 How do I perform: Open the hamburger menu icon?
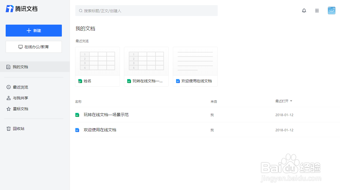[x=317, y=11]
